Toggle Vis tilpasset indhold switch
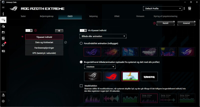 pos(83,30)
